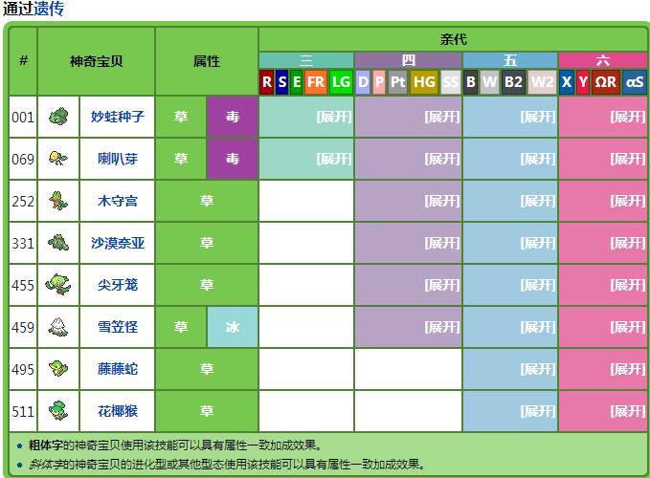Click the 雪笠怪 sprite icon
650x478 pixels.
58,327
